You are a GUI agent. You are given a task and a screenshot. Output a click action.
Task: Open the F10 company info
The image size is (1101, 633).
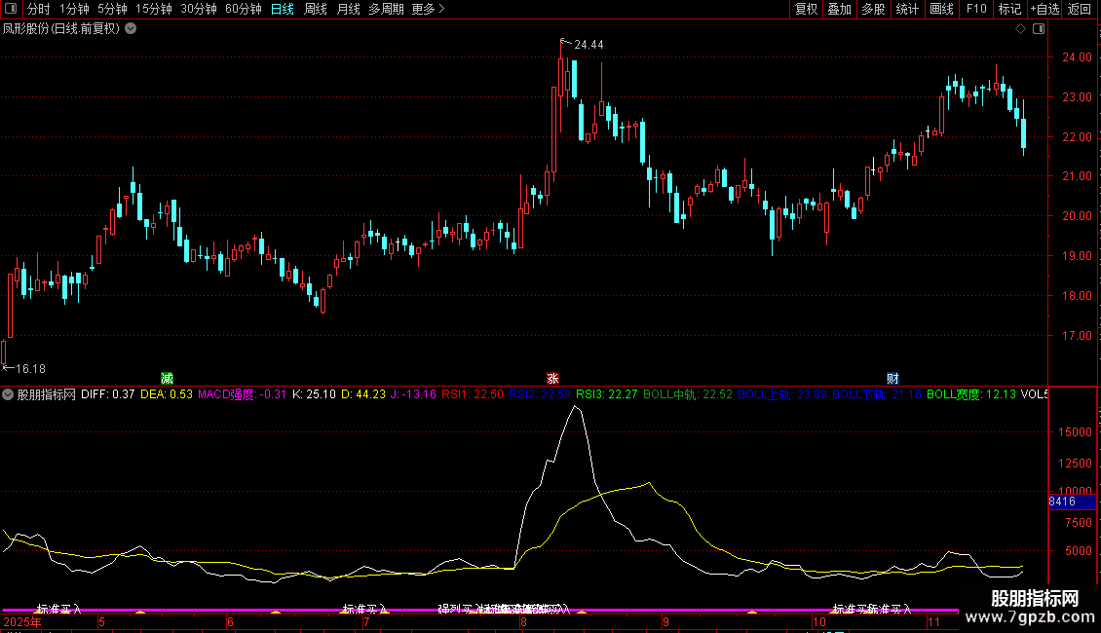point(975,9)
